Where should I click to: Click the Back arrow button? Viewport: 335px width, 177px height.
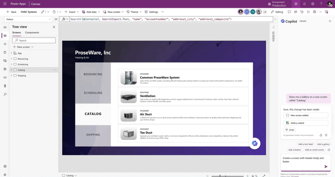click(x=11, y=12)
